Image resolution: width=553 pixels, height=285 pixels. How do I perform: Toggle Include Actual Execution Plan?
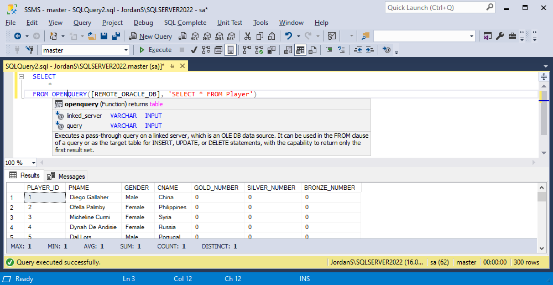tap(247, 50)
